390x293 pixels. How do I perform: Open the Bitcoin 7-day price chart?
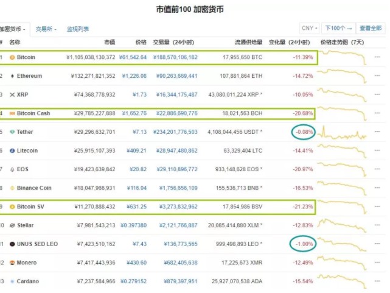tap(343, 57)
